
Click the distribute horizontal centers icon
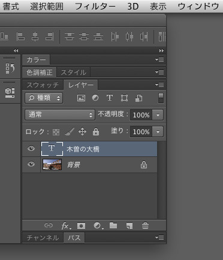click(x=129, y=37)
